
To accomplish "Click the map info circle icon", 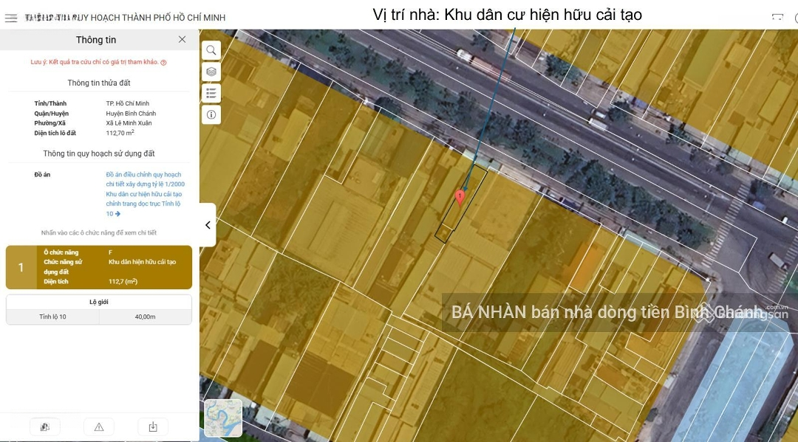I will tap(211, 115).
